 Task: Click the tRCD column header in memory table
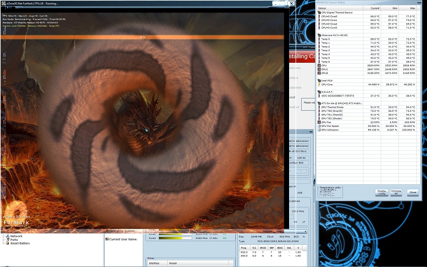point(263,248)
